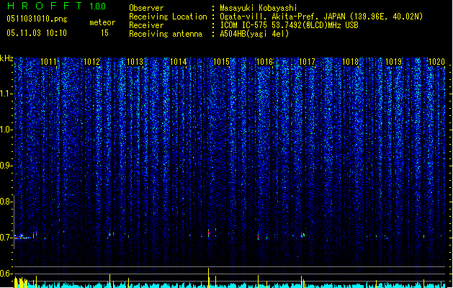The image size is (453, 288).
Task: Click the meteor label
Action: click(102, 22)
